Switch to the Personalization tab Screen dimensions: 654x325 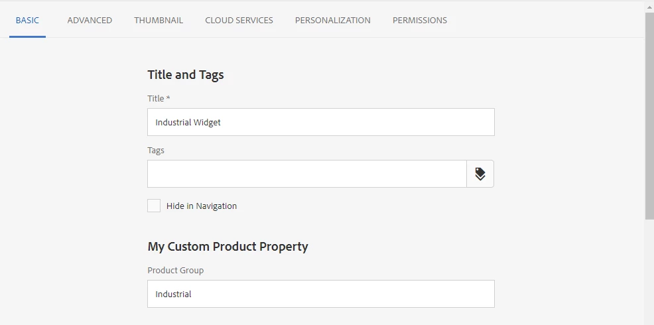pyautogui.click(x=332, y=20)
